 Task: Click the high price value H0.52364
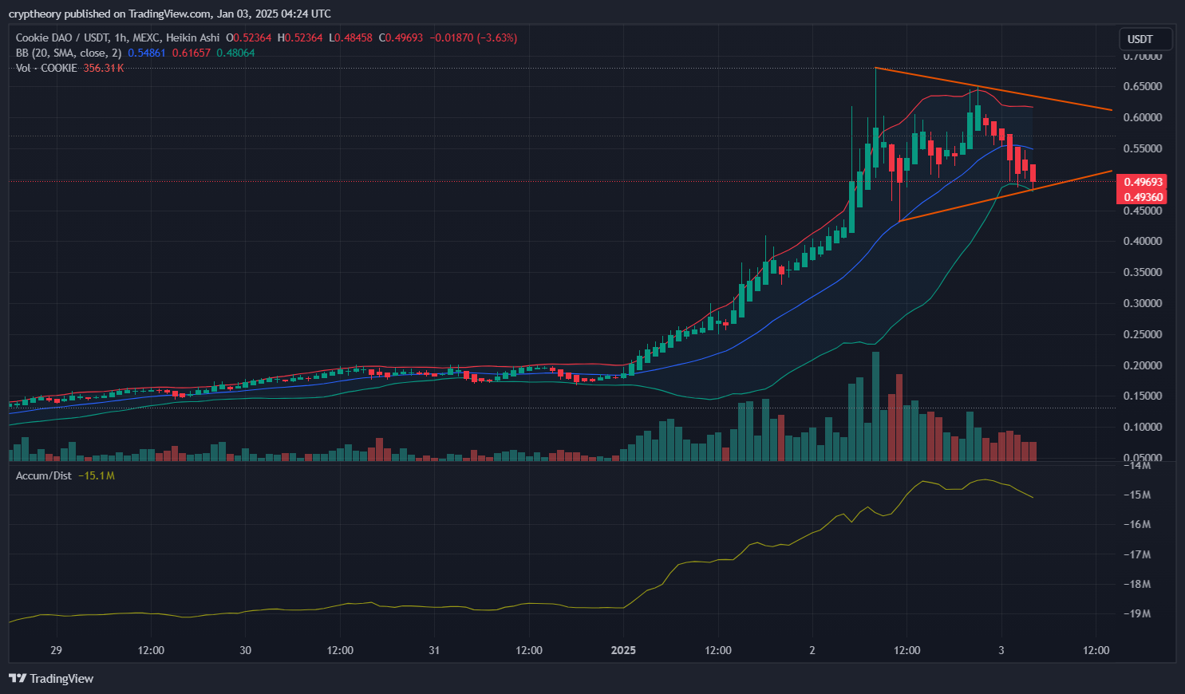click(300, 37)
